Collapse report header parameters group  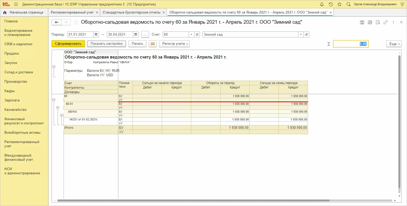pos(54,67)
